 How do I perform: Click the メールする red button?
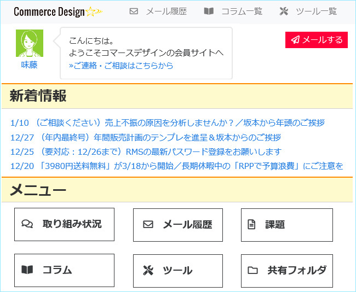pos(317,40)
